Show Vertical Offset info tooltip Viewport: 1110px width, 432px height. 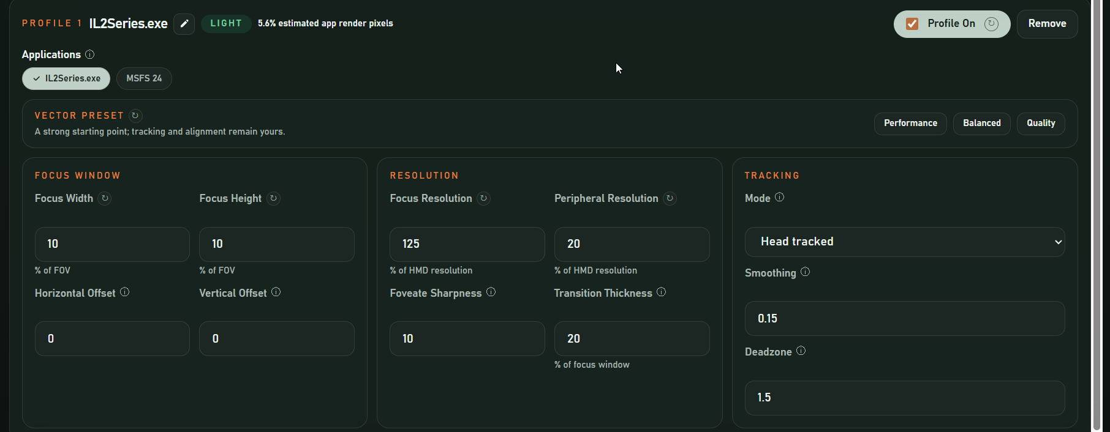[276, 292]
